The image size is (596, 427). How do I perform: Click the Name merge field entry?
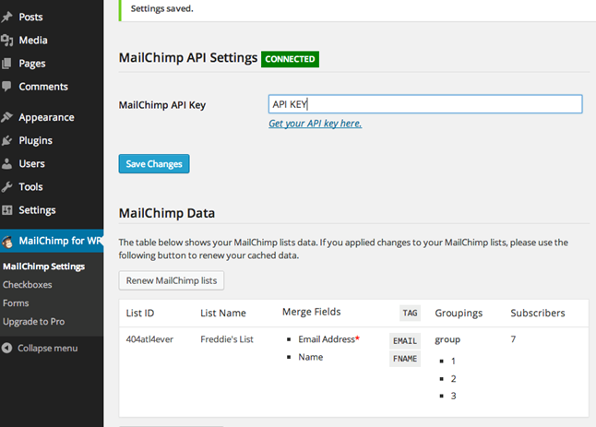point(311,357)
